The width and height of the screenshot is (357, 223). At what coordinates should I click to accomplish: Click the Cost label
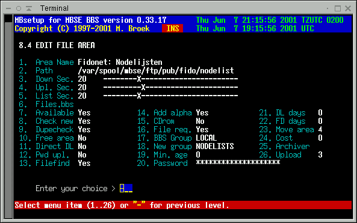(284, 138)
